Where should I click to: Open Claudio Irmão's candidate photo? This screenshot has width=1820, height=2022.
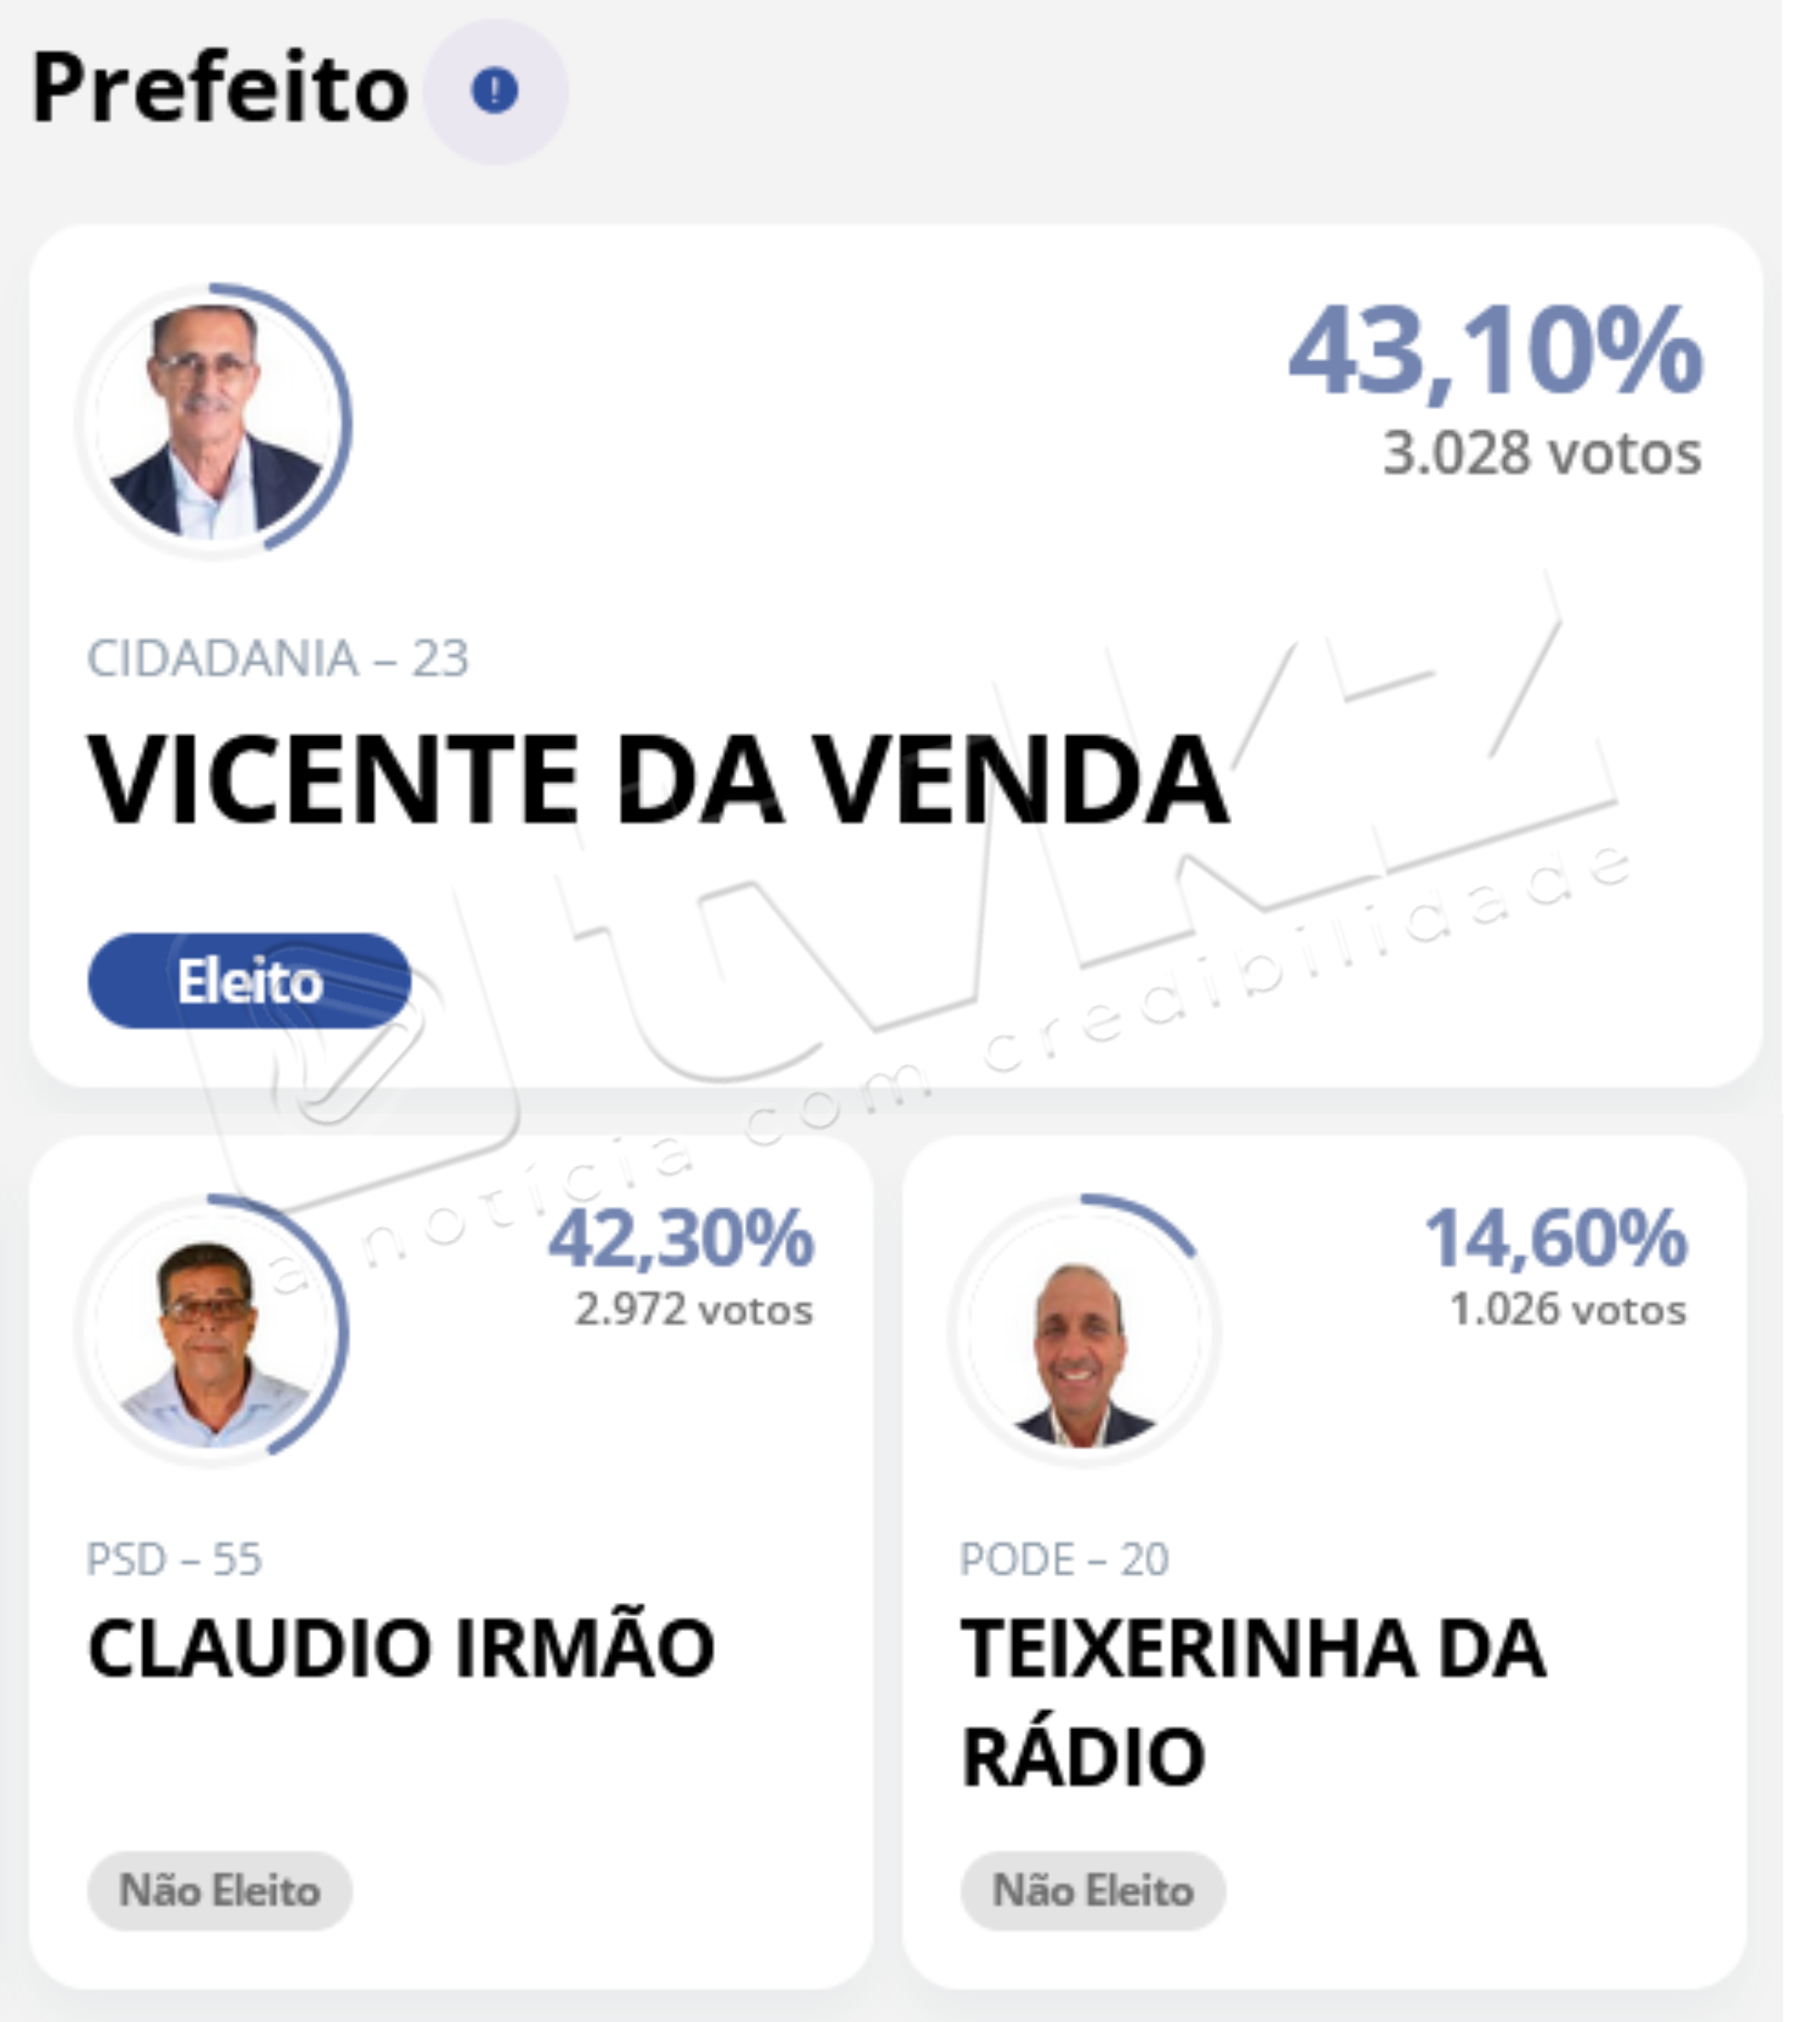(212, 1330)
